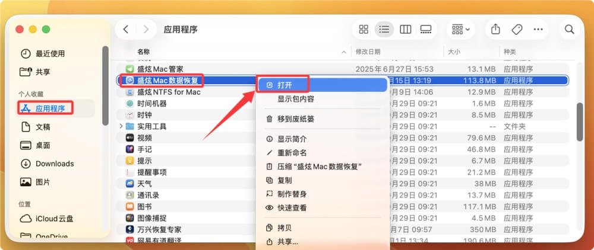This screenshot has height=250, width=594.
Task: Sort by the 修改日期 column header
Action: [368, 52]
